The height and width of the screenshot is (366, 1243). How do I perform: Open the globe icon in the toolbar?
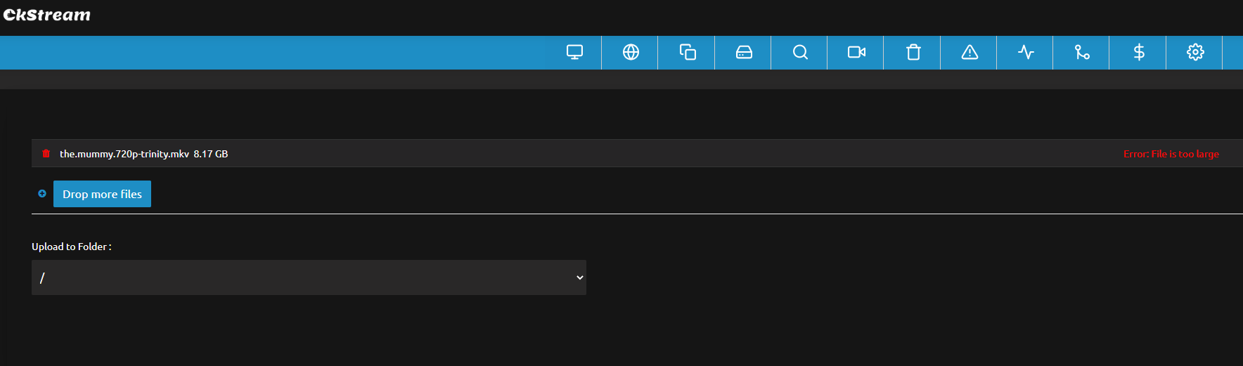631,53
